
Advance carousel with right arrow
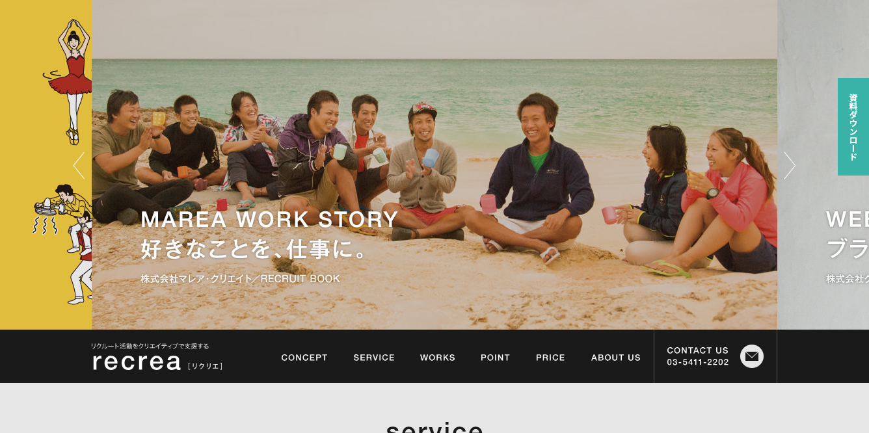tap(790, 165)
